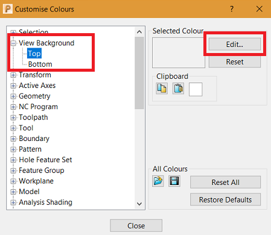The width and height of the screenshot is (271, 235).
Task: Select the Active Axes label
Action: click(x=37, y=86)
